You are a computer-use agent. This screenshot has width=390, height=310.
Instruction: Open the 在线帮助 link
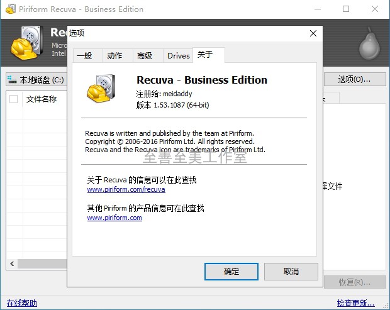coord(22,303)
